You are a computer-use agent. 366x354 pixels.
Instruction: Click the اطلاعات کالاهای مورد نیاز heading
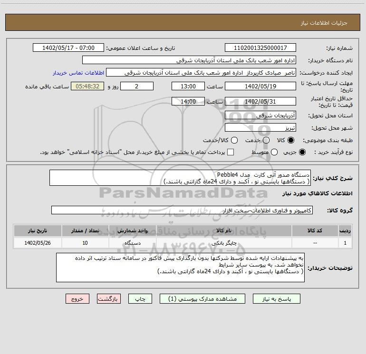(x=317, y=193)
